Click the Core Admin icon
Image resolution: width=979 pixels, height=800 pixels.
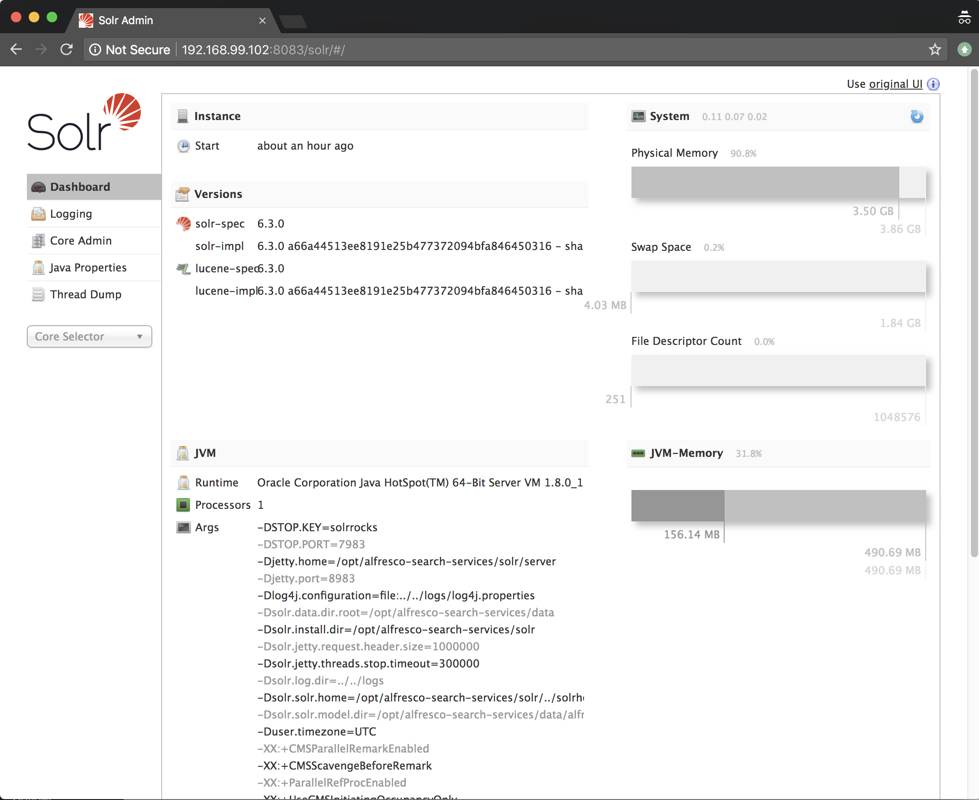(38, 241)
